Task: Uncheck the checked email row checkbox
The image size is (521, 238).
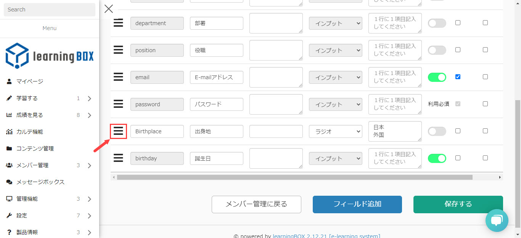Action: (458, 77)
